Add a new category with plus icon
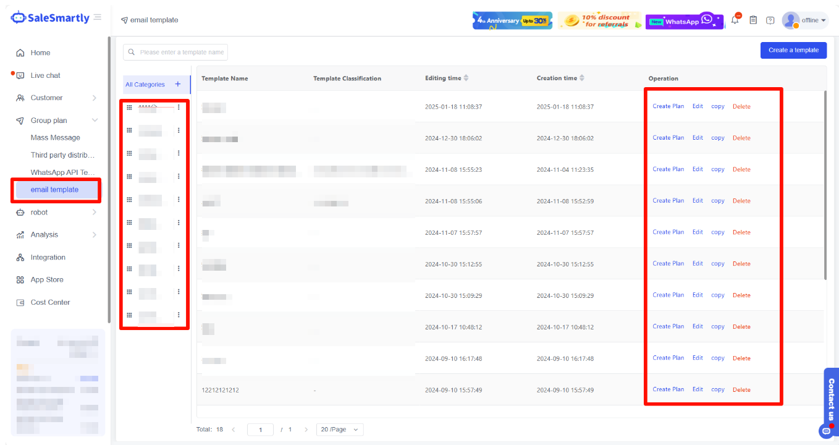 [178, 84]
